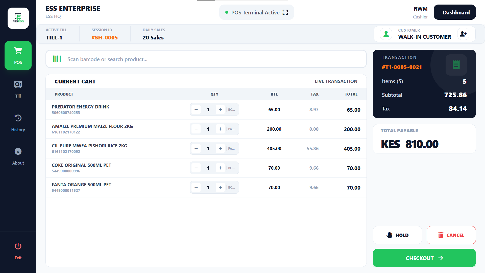This screenshot has height=273, width=485.
Task: Click the ESS ENTERPRISE title
Action: click(x=73, y=9)
